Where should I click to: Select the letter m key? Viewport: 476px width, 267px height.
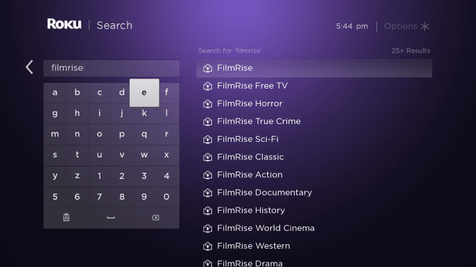click(55, 134)
